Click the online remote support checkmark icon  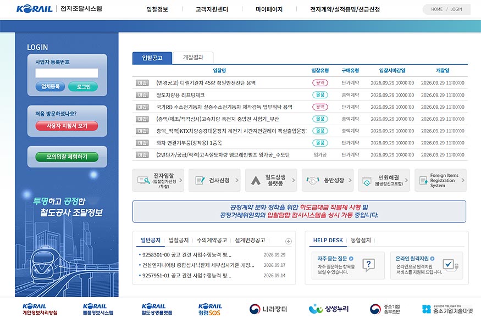[x=450, y=264]
